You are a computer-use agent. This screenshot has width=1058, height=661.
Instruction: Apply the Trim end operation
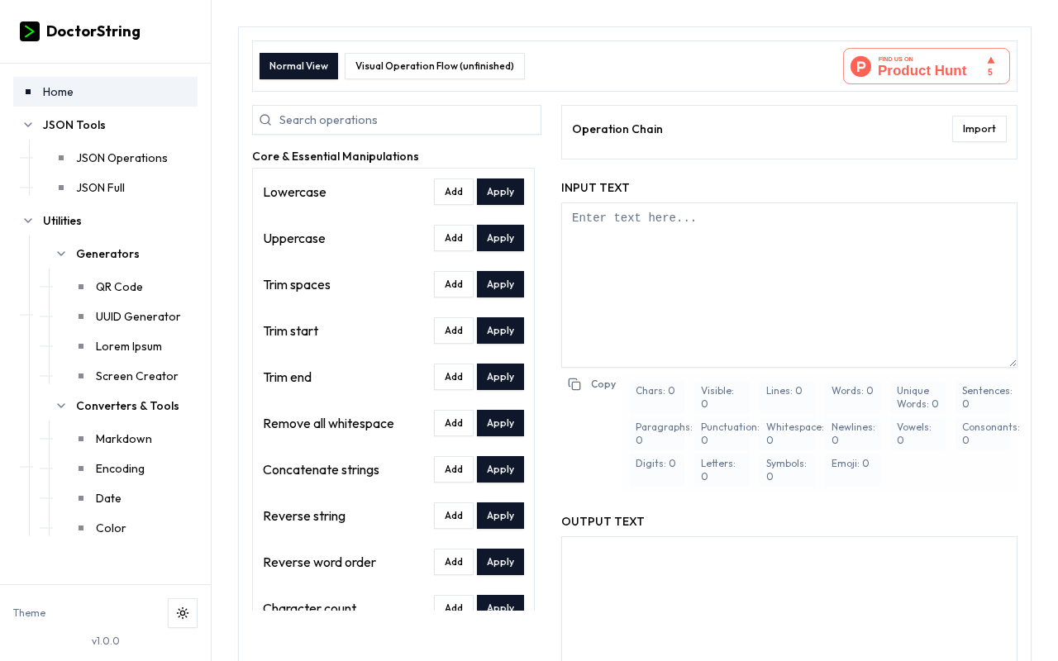500,377
